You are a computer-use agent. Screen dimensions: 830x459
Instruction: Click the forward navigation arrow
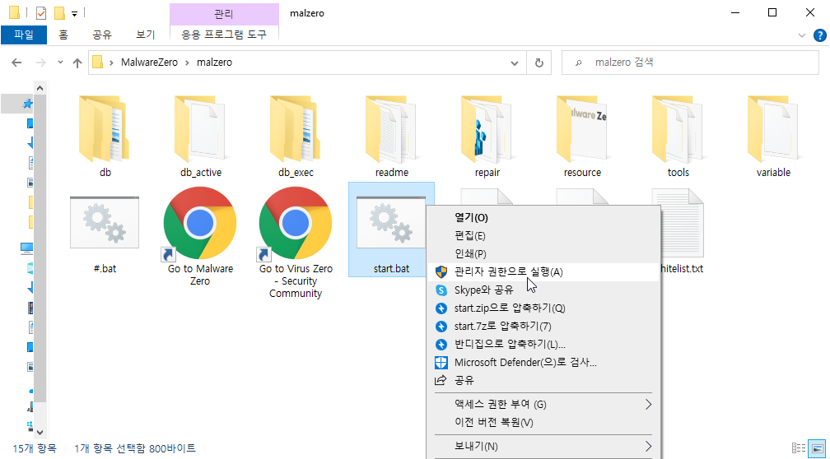coord(41,63)
